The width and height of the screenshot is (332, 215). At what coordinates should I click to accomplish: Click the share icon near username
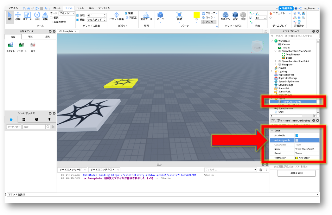click(x=300, y=8)
